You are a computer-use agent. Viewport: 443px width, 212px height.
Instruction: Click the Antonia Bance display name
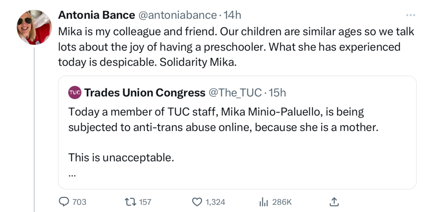[x=96, y=15]
